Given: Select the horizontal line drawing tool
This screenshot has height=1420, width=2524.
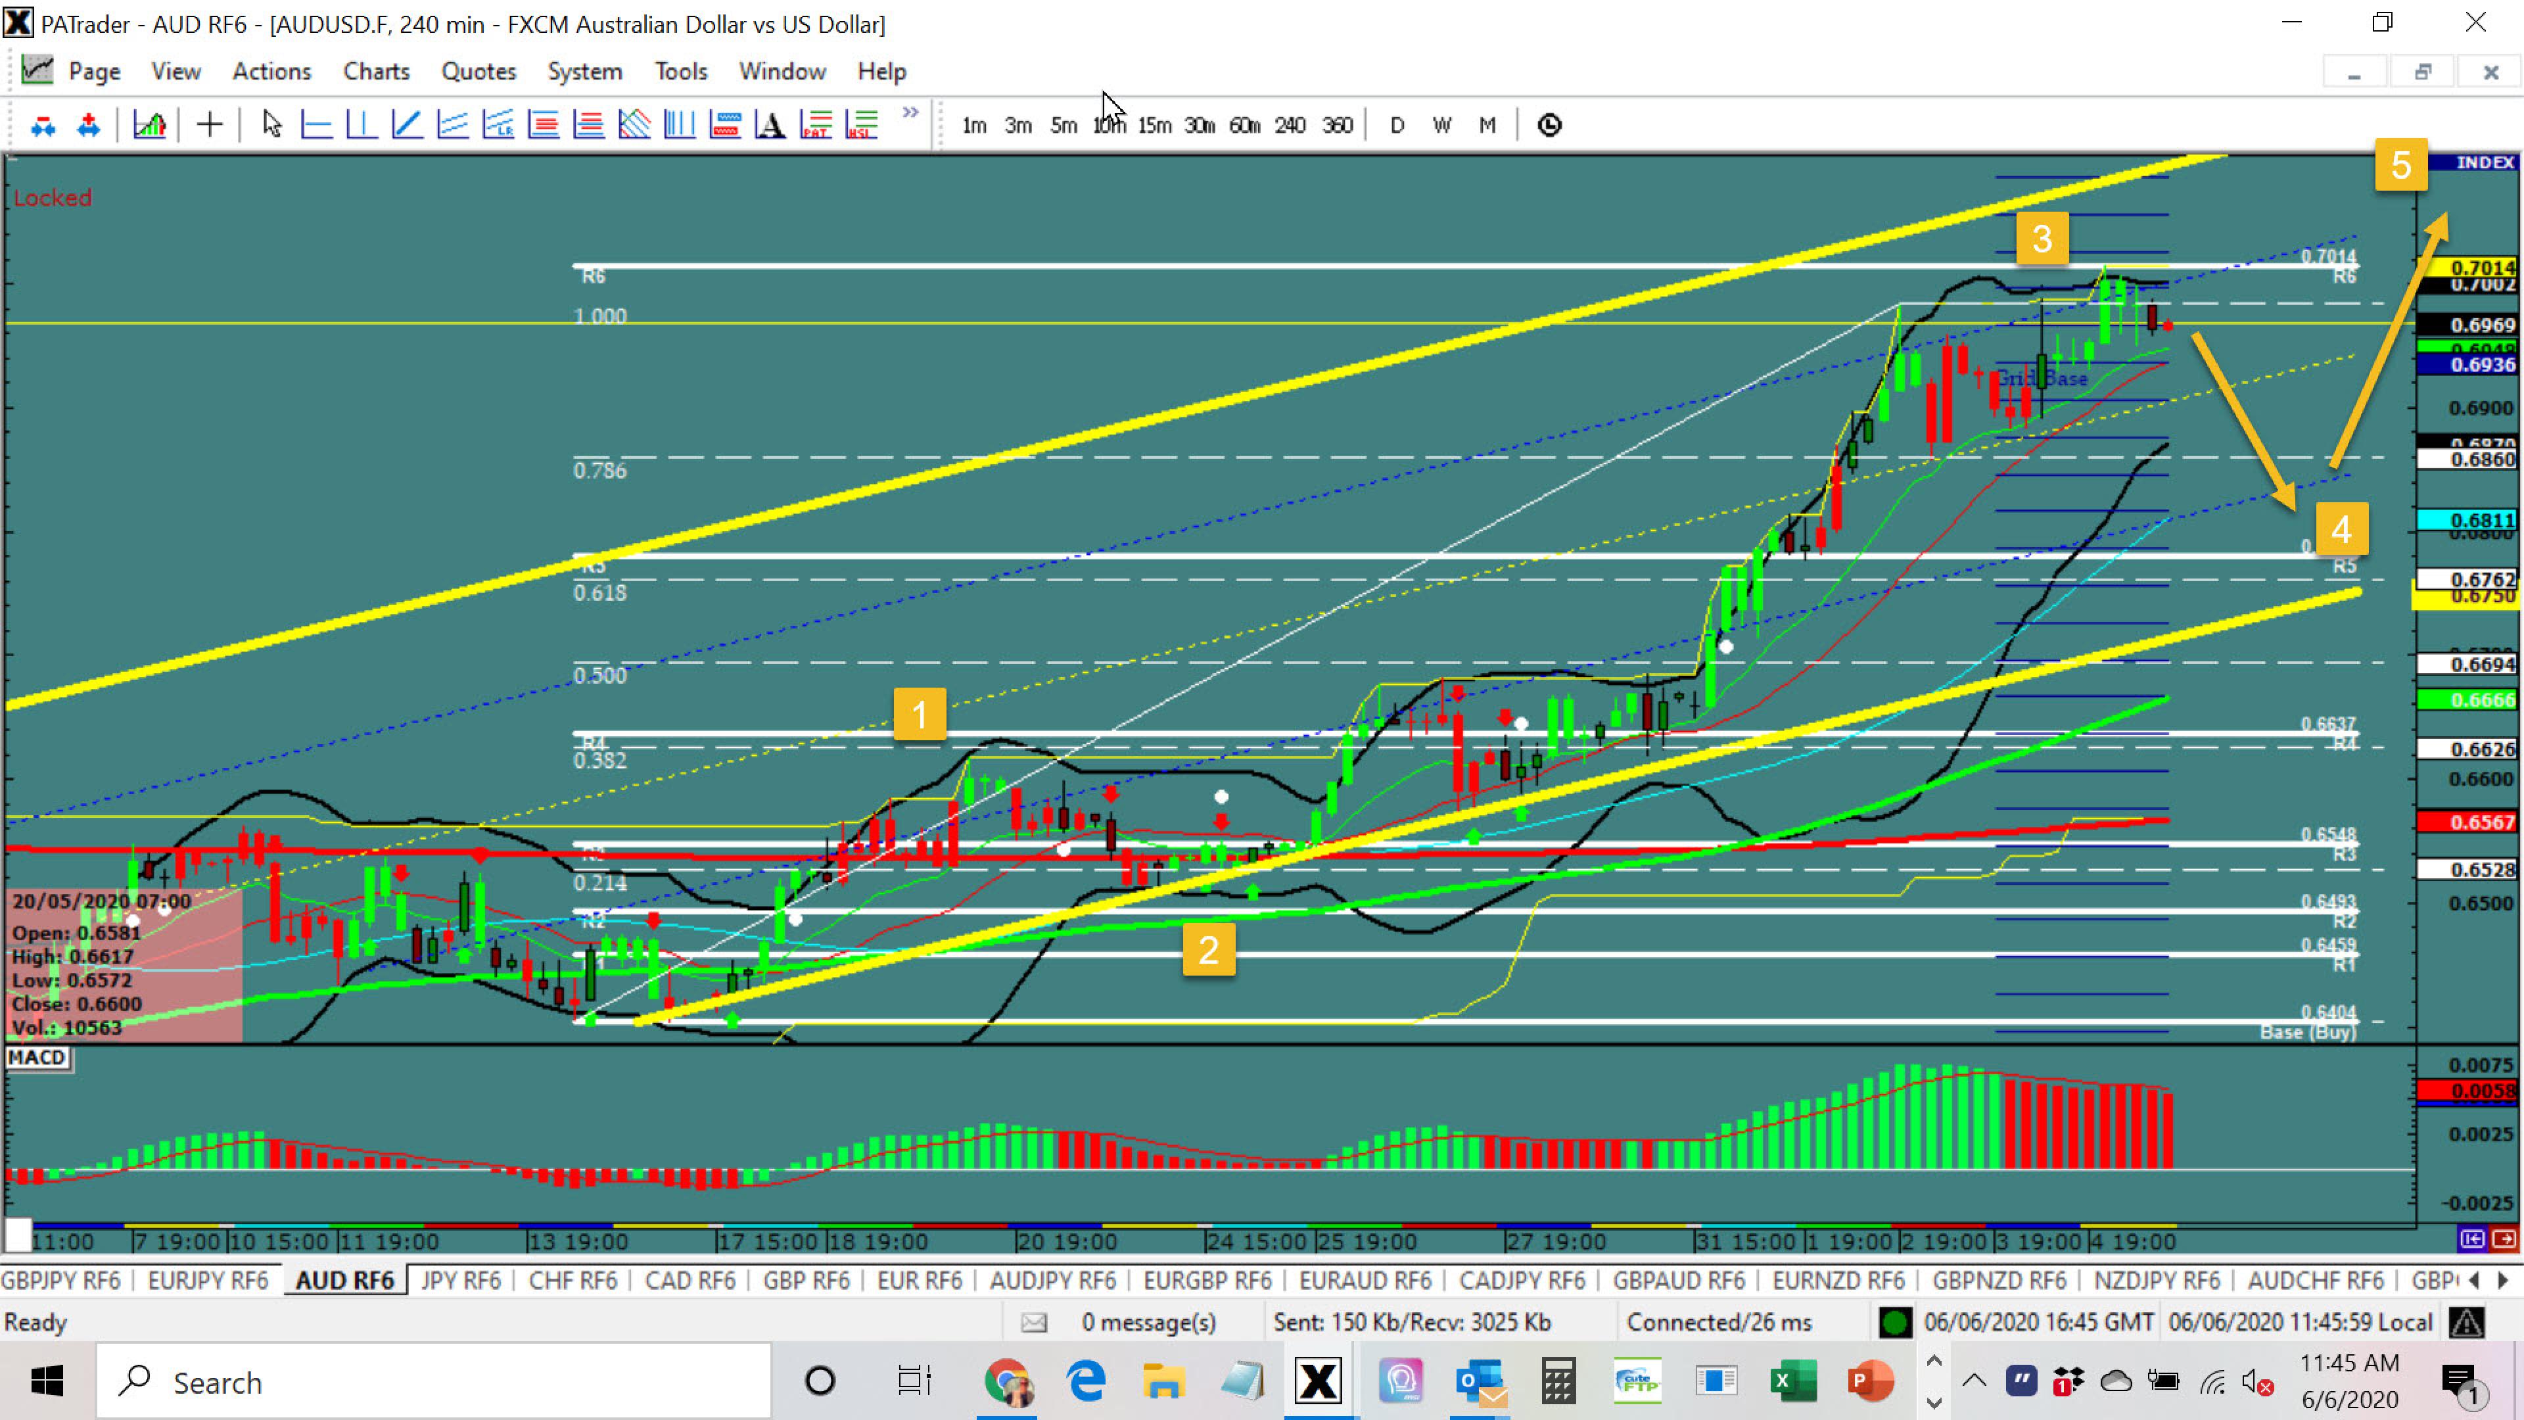Looking at the screenshot, I should point(316,124).
